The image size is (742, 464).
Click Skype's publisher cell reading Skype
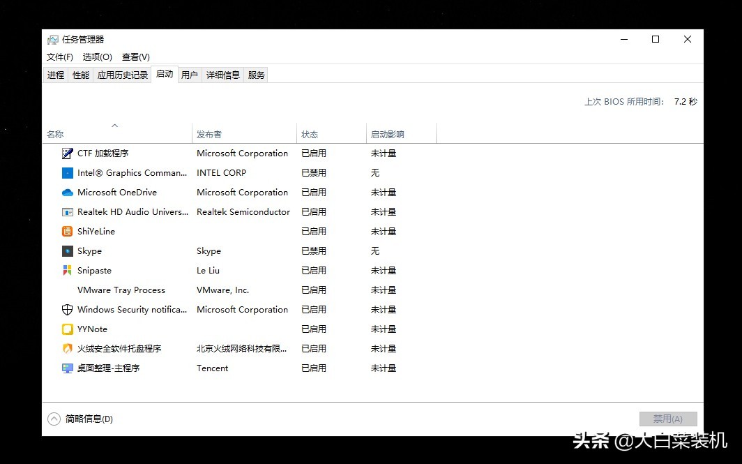point(209,251)
